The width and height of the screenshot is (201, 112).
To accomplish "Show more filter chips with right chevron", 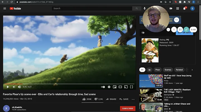I will click(192, 70).
